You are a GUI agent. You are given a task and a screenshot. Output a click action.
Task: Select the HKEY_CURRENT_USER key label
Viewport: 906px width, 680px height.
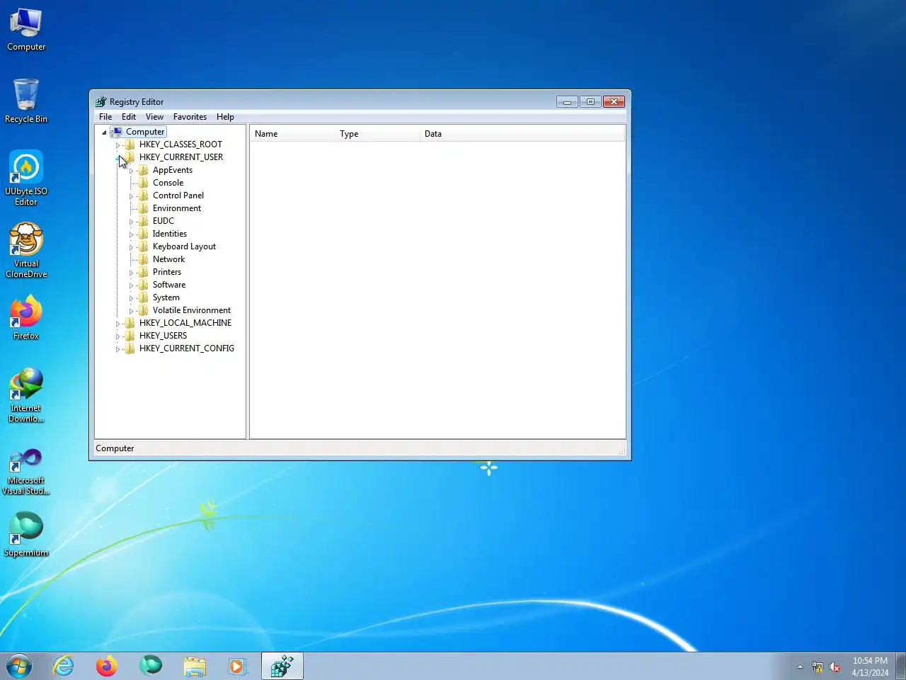(x=181, y=157)
